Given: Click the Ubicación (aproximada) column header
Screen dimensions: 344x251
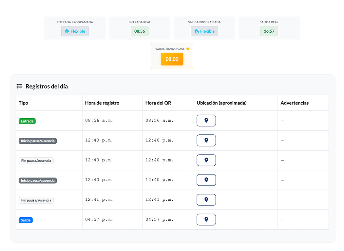Looking at the screenshot, I should (x=221, y=103).
